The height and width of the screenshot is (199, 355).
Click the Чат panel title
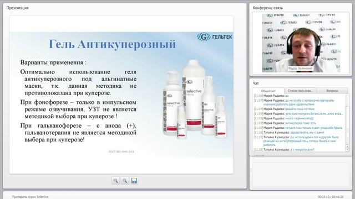256,83
